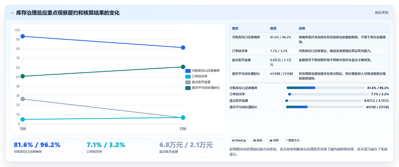Screen dimensions: 399x167
Task: Toggle the 订单缺货率 legend color box
Action: (x=188, y=76)
